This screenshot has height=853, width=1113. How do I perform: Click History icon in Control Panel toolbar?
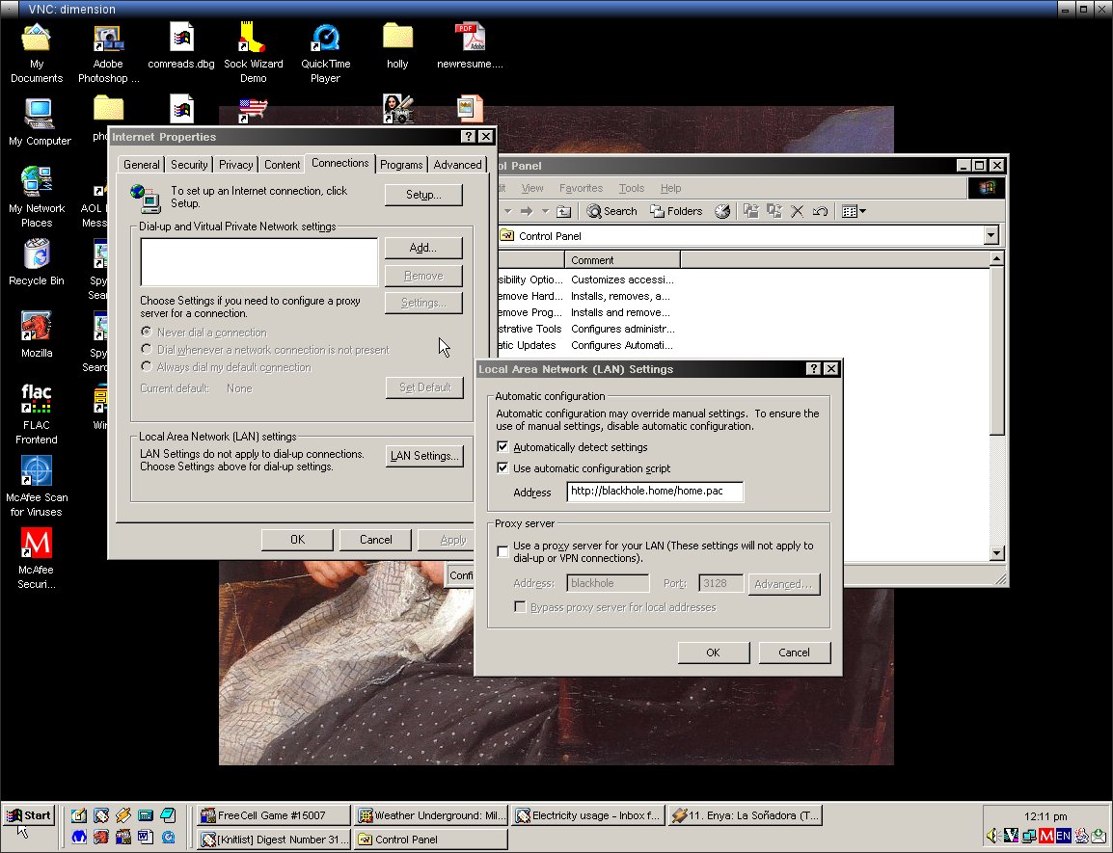tap(722, 211)
